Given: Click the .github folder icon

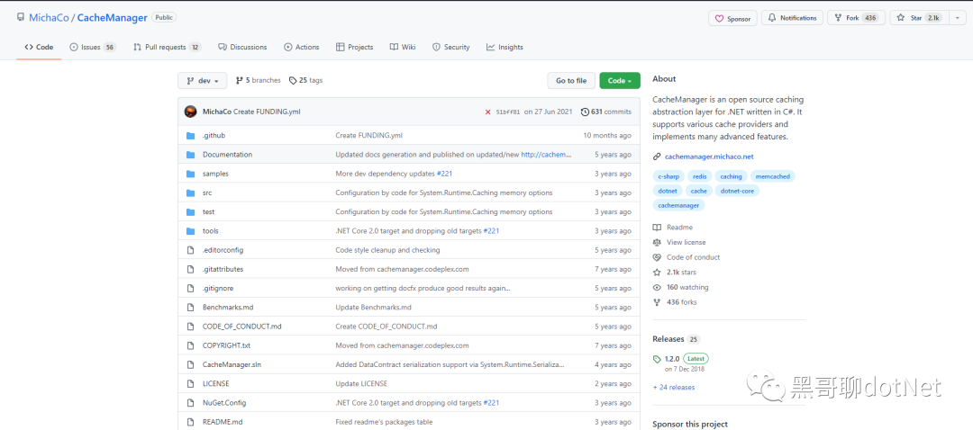Looking at the screenshot, I should point(190,136).
